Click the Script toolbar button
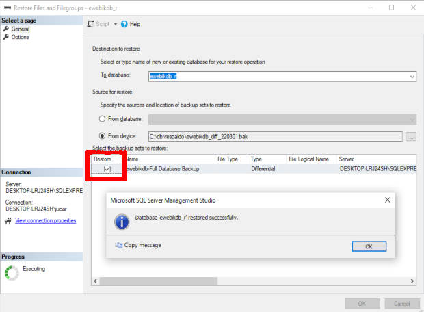The image size is (424, 312). pyautogui.click(x=98, y=24)
